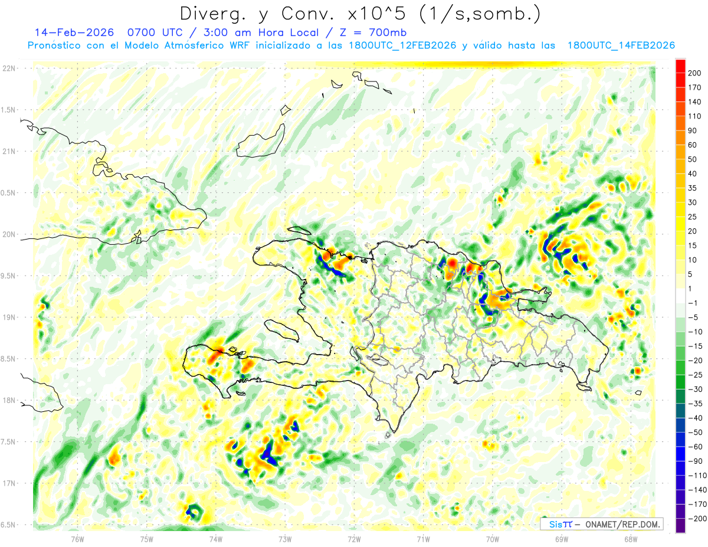Click the '70W' longitude label

[x=493, y=539]
